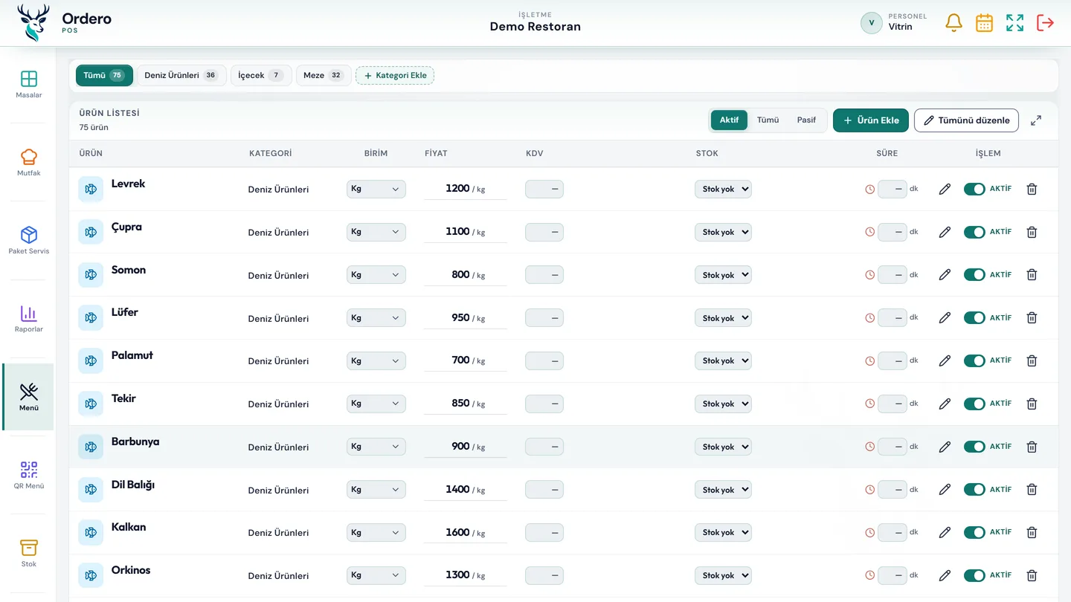Expand the unit selector for Tekir
The width and height of the screenshot is (1071, 602).
(x=376, y=404)
